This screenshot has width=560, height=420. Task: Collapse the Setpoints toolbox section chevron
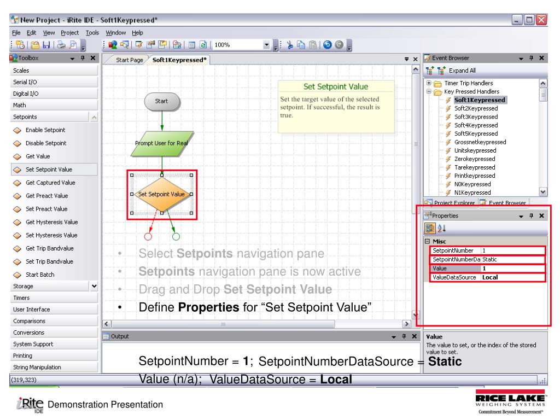(94, 117)
